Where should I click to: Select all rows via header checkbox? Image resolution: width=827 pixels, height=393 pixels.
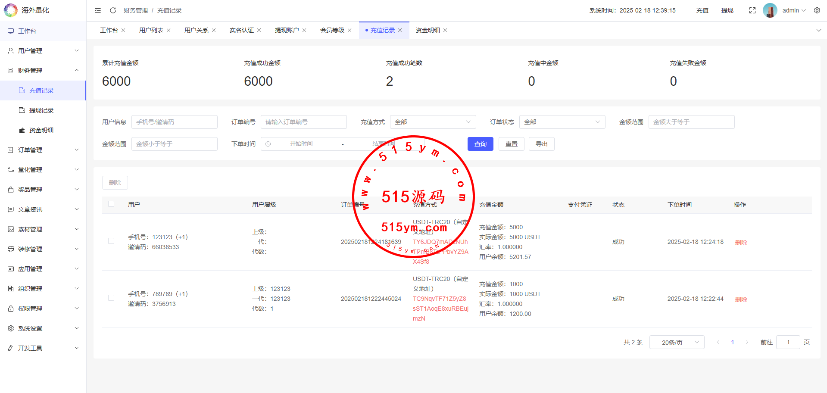pyautogui.click(x=111, y=204)
